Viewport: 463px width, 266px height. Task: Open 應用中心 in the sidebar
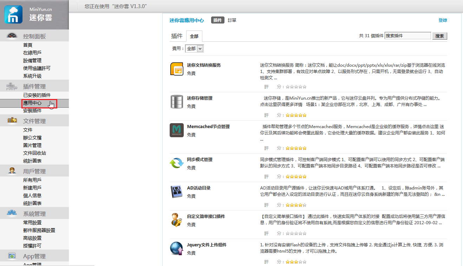click(x=32, y=103)
